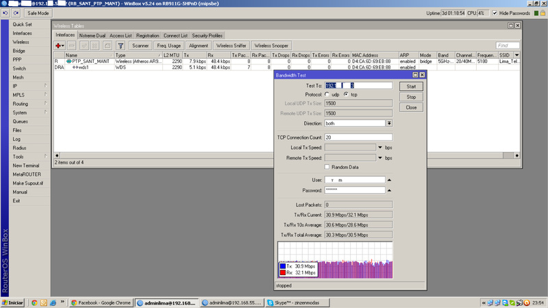
Task: Click the TCP Connection Count field
Action: 358,138
